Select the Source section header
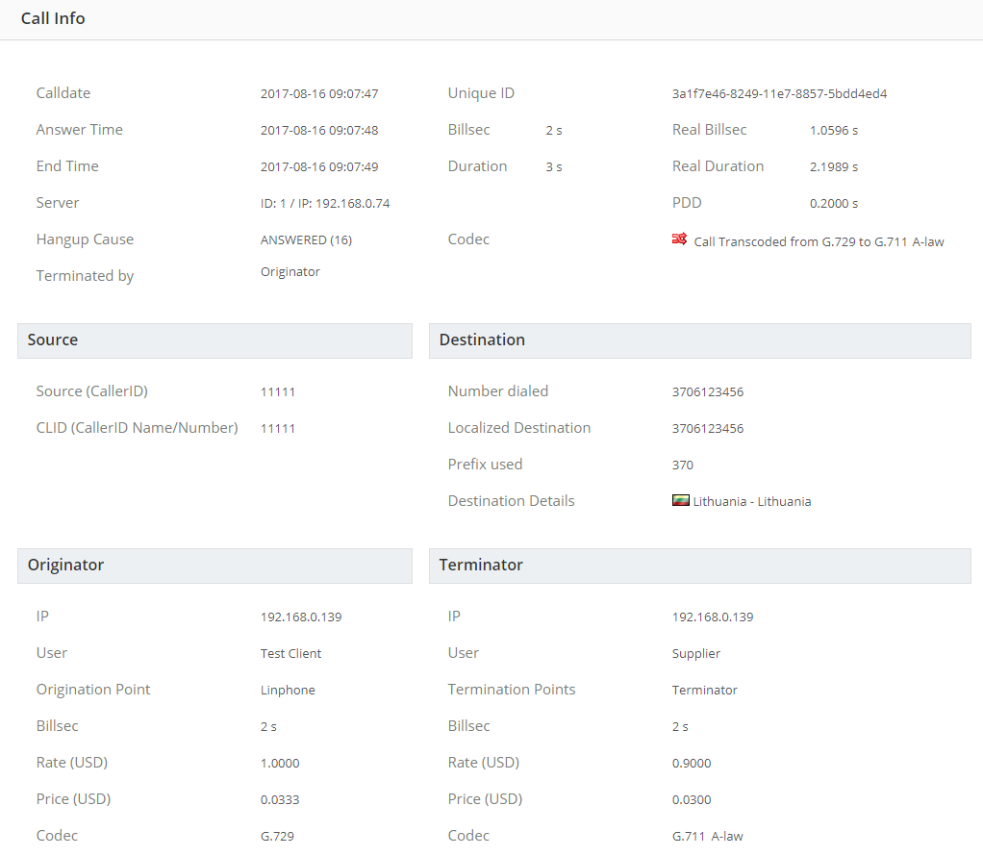 pyautogui.click(x=215, y=340)
